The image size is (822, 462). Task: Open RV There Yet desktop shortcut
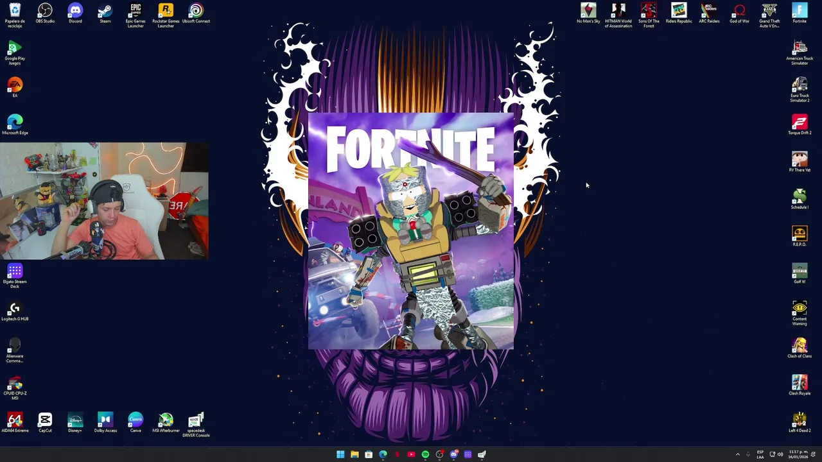[800, 162]
